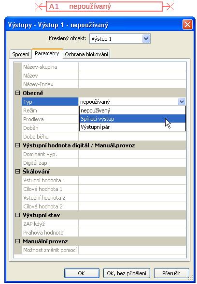
Task: Collapse the Výstupní stav section
Action: click(17, 215)
